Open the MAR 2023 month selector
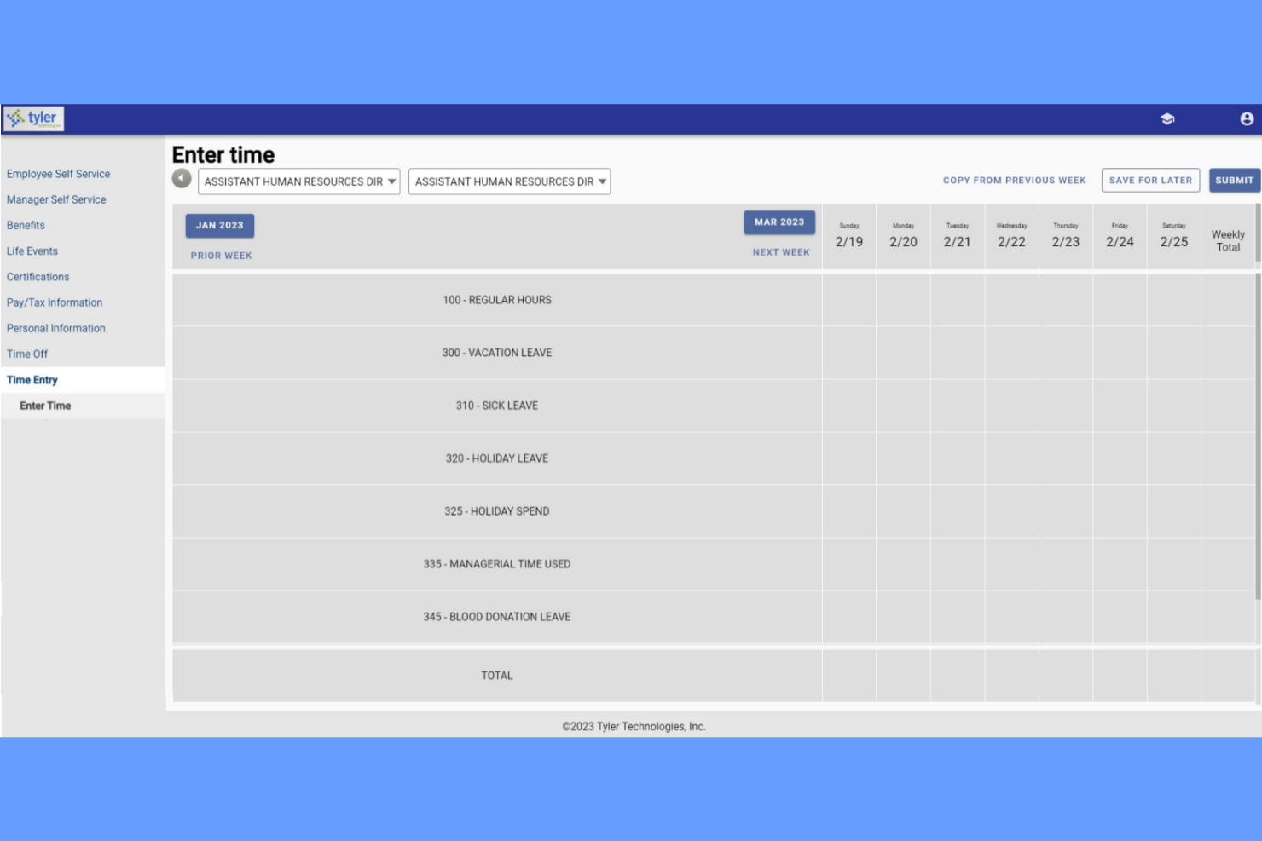The width and height of the screenshot is (1262, 841). pos(779,222)
